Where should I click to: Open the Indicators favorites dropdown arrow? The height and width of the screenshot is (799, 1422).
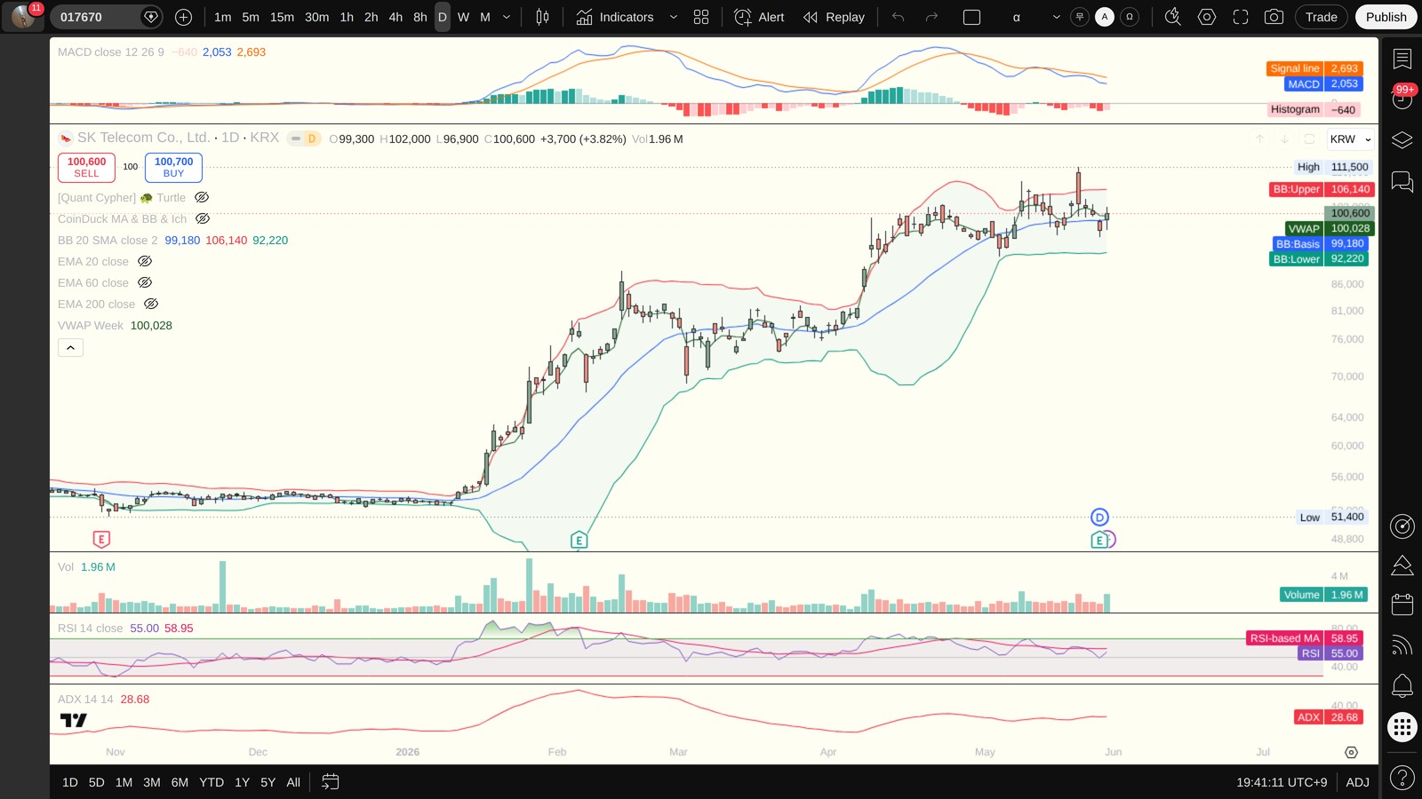pyautogui.click(x=673, y=17)
